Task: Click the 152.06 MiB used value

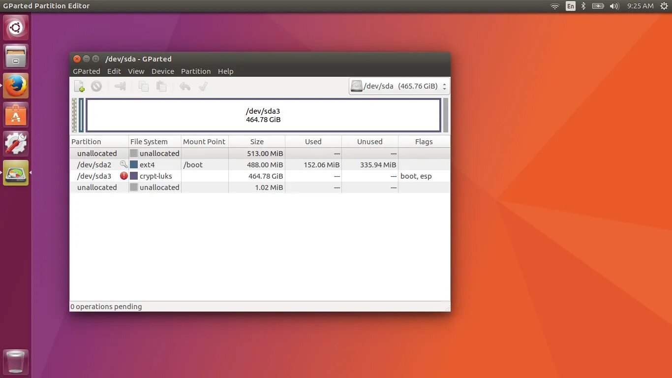Action: [322, 164]
